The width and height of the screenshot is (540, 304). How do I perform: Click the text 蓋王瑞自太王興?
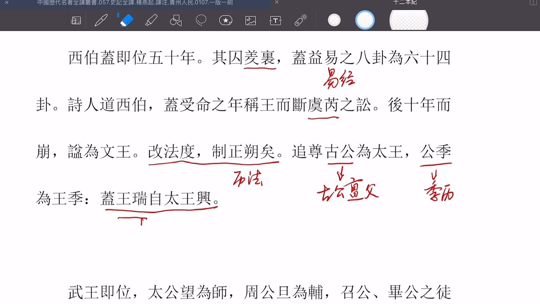[155, 199]
